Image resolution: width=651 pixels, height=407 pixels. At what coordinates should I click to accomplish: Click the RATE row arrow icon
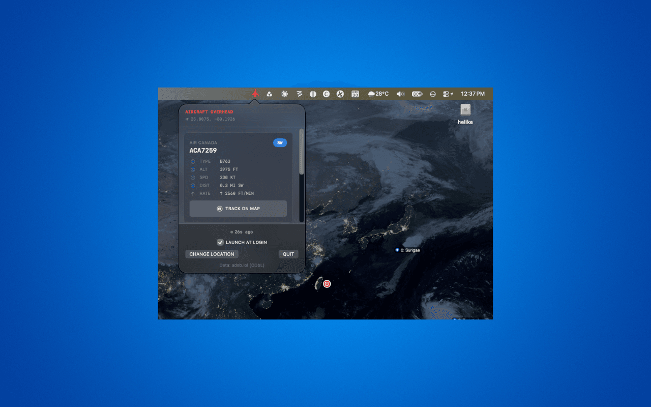pyautogui.click(x=193, y=194)
